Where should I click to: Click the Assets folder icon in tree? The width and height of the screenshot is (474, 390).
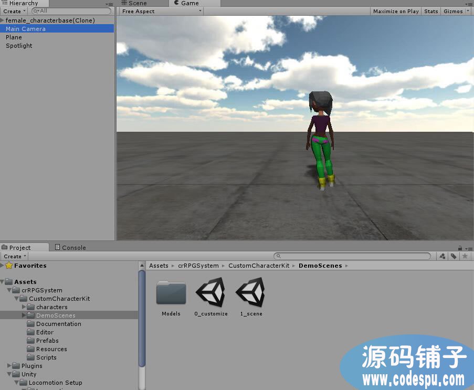(9, 282)
